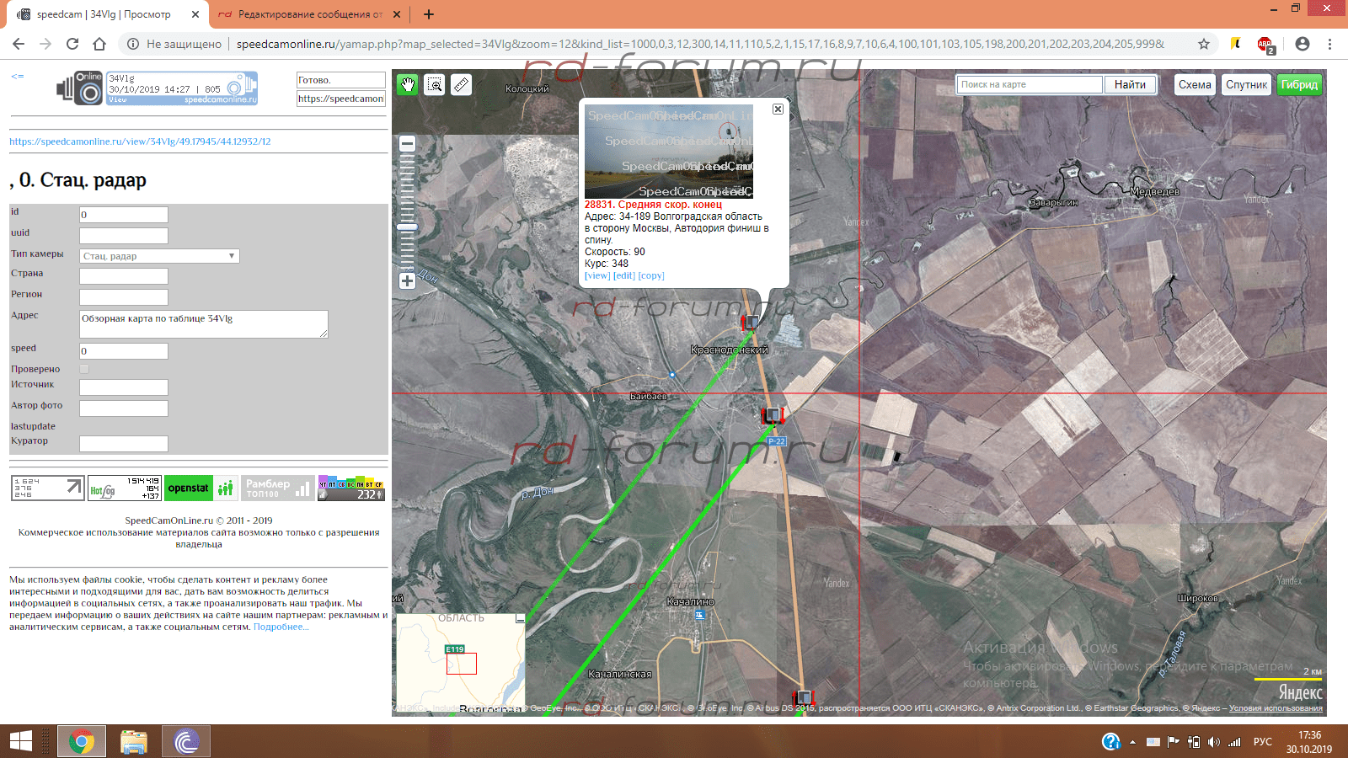Switch to the speedcam 34Vlg browser tab
The width and height of the screenshot is (1348, 758).
click(103, 14)
